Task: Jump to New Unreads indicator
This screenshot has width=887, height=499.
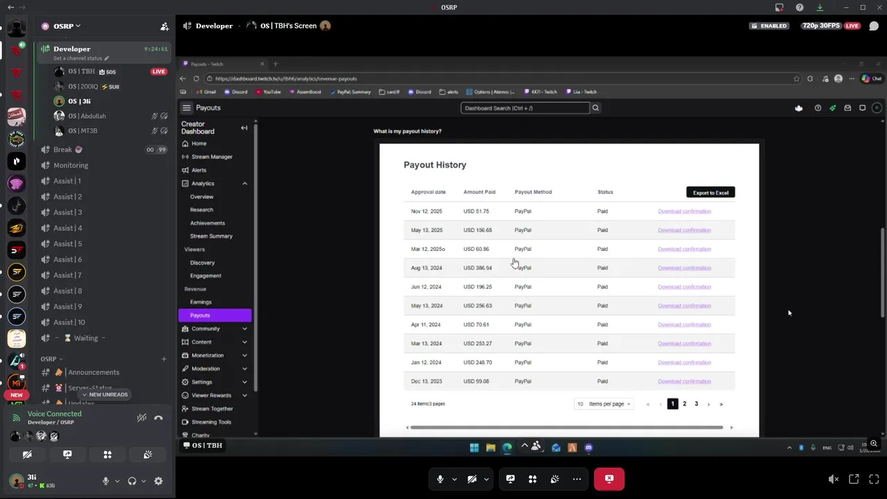Action: (105, 394)
